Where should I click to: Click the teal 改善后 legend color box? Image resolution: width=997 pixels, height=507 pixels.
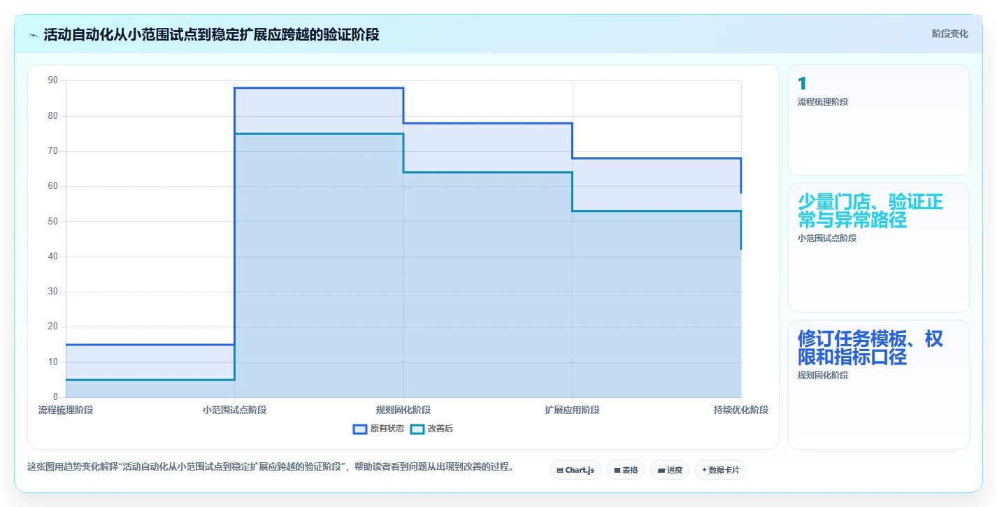tap(417, 429)
